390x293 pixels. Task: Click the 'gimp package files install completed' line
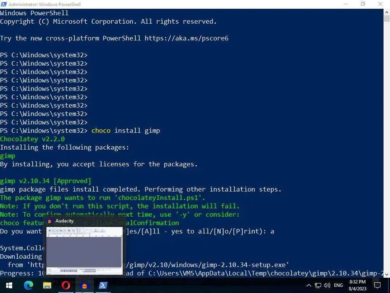tap(141, 189)
